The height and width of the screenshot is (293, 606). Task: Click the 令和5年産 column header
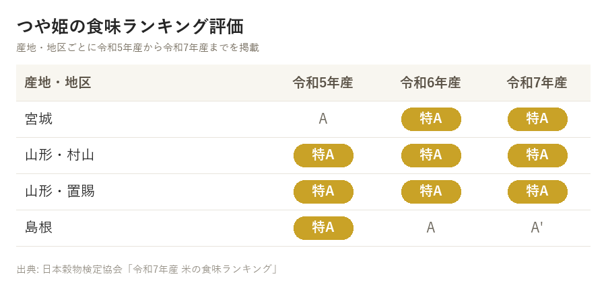pyautogui.click(x=323, y=83)
